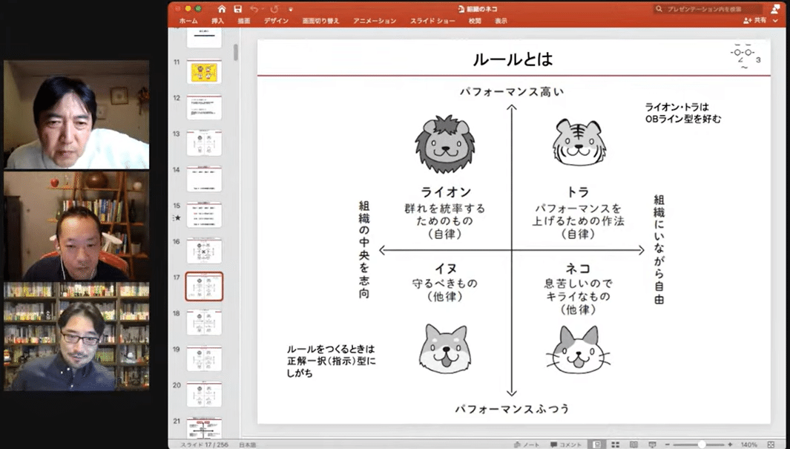The width and height of the screenshot is (790, 449).
Task: Toggle the ノート notes pane
Action: tap(527, 445)
